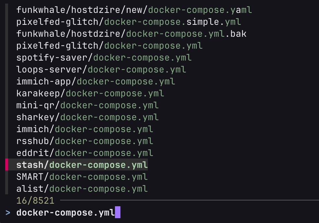
Task: Choose immich/docker-compose.yml file
Action: (x=85, y=129)
